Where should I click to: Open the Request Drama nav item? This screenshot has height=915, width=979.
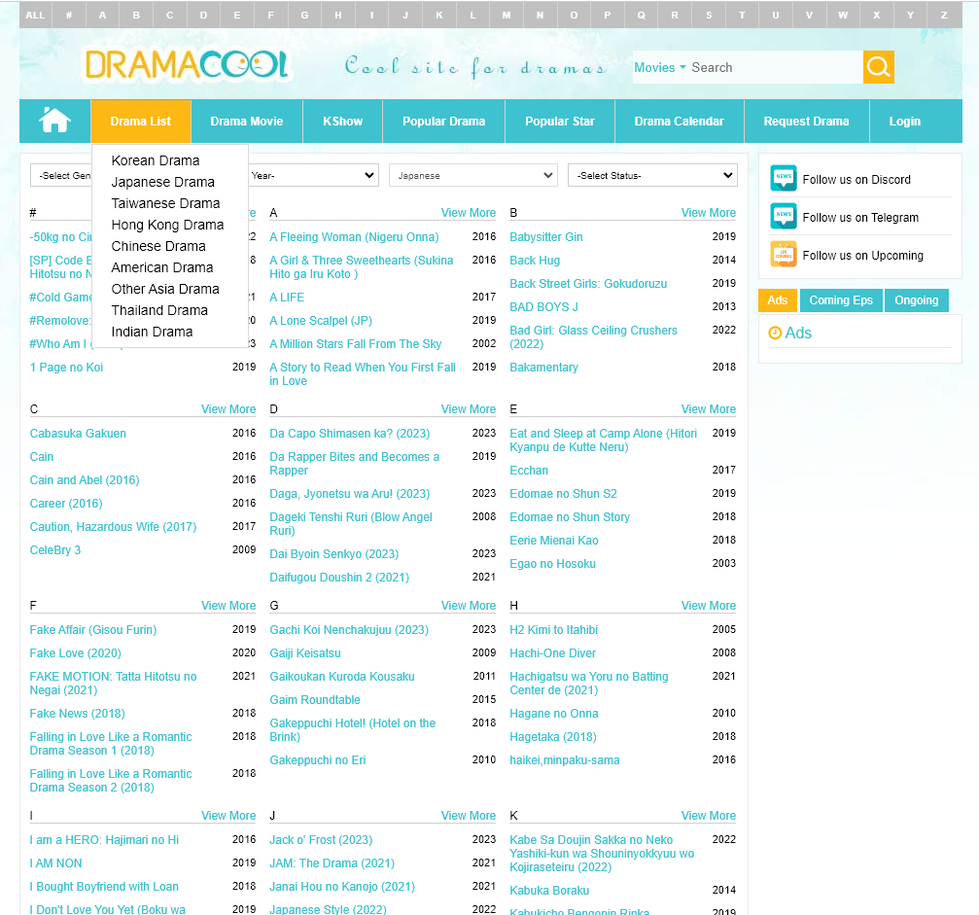pyautogui.click(x=806, y=122)
